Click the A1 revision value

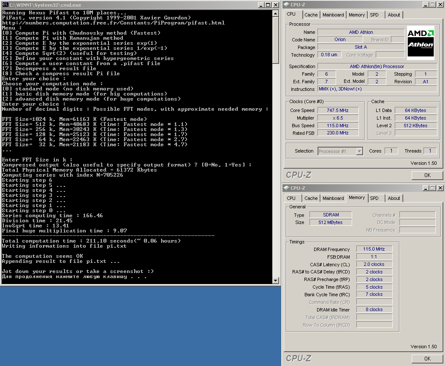pyautogui.click(x=426, y=82)
